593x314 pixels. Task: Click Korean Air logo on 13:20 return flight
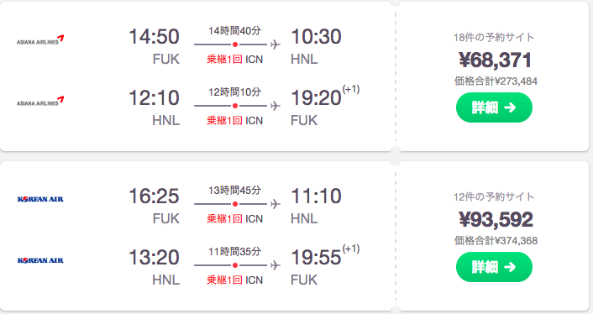(40, 260)
